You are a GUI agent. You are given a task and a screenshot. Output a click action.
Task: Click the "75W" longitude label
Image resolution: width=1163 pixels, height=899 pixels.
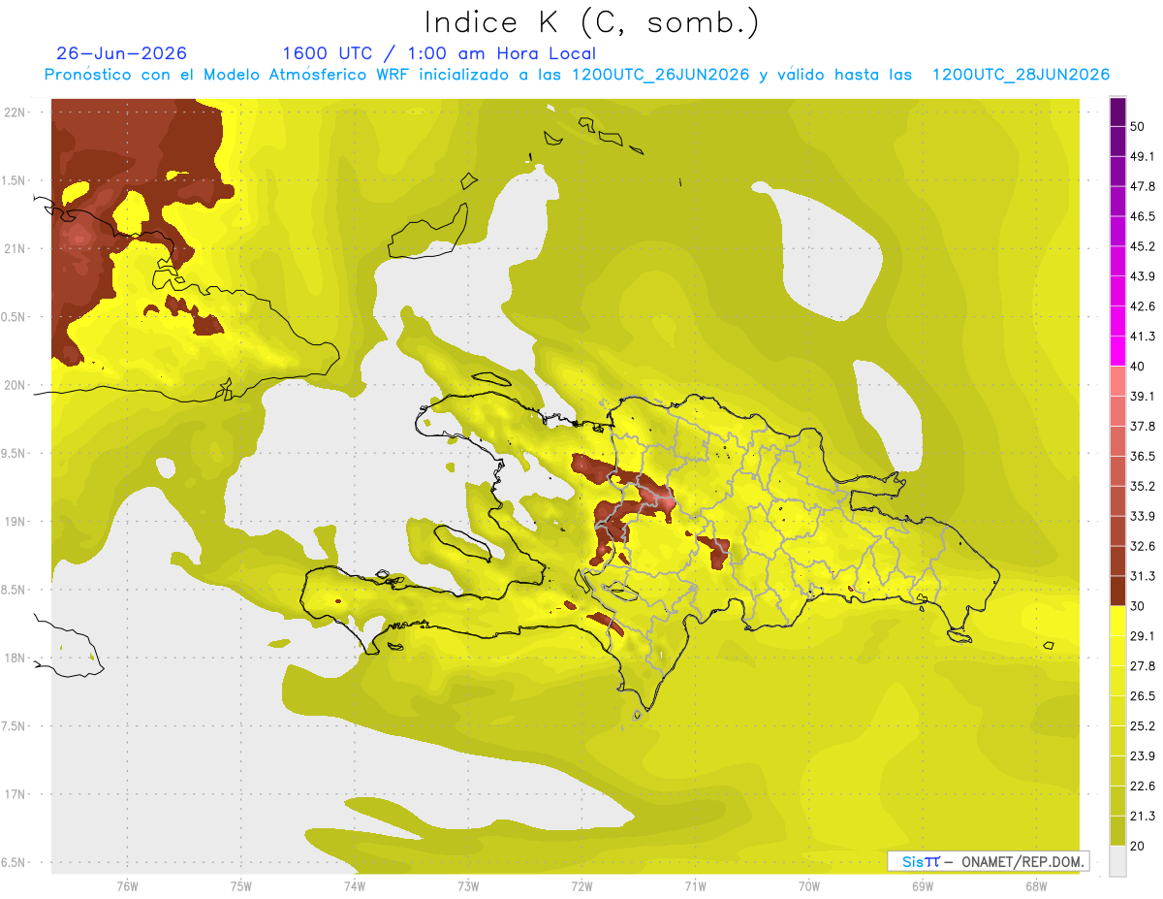[240, 886]
